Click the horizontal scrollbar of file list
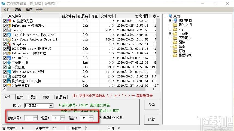This screenshot has height=131, width=234. coord(76,89)
